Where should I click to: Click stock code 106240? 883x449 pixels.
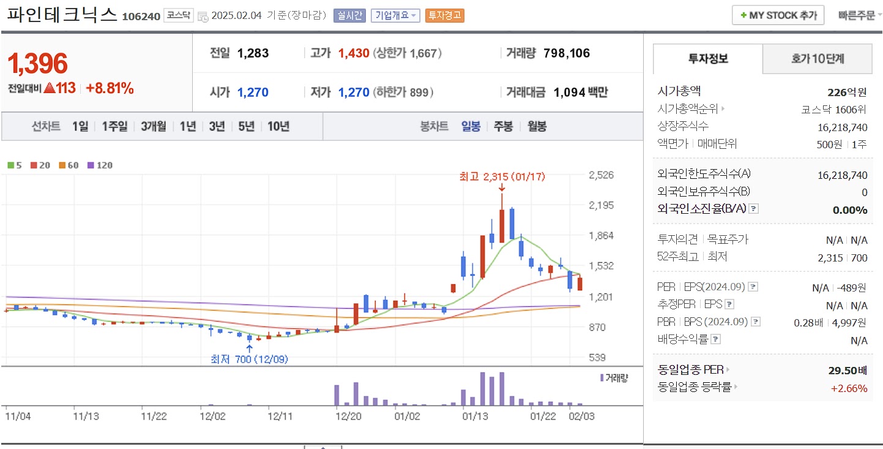[x=141, y=17]
